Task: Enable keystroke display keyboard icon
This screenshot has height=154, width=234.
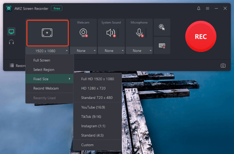Action: [x=162, y=45]
